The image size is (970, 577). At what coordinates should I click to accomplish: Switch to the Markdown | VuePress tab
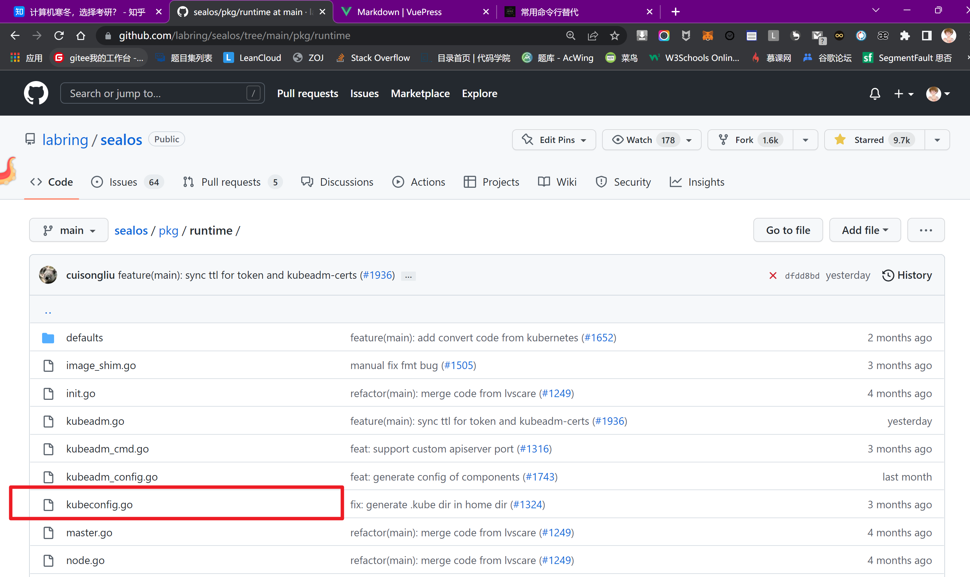(415, 12)
